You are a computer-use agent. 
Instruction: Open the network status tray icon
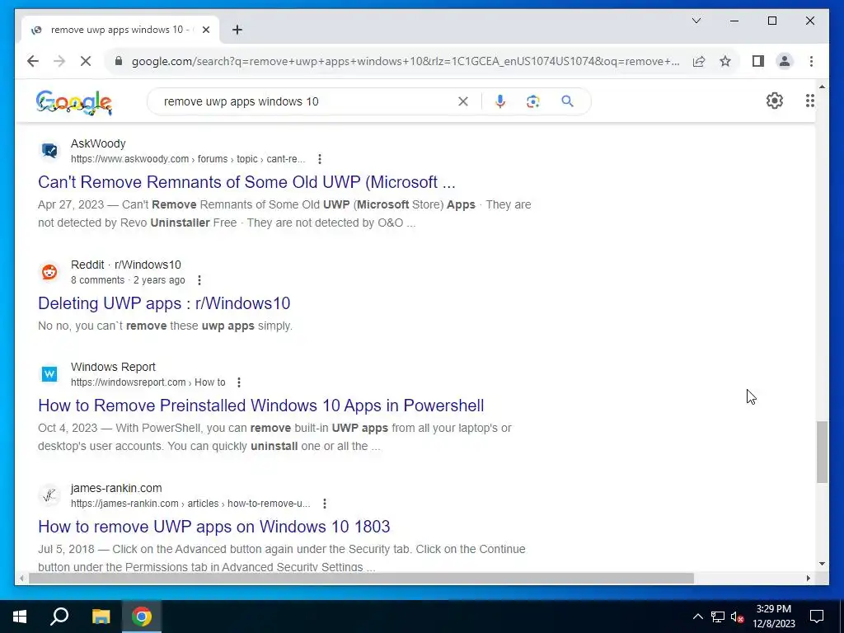(718, 617)
